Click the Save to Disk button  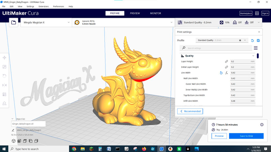pos(246,136)
